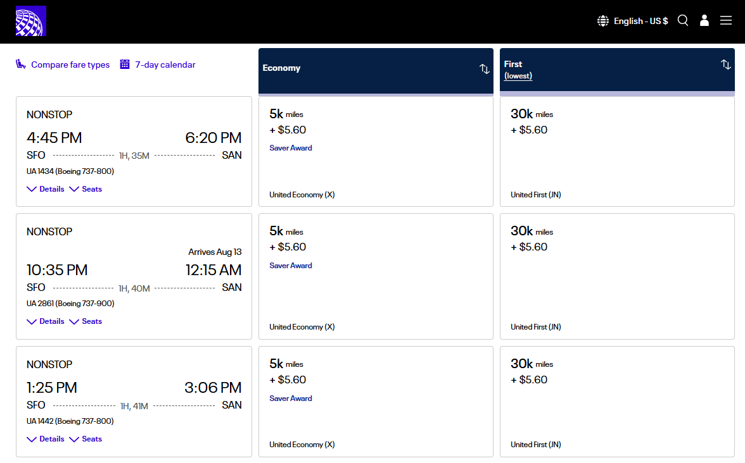This screenshot has height=463, width=745.
Task: Sort Economy column using arrows icon
Action: point(485,69)
